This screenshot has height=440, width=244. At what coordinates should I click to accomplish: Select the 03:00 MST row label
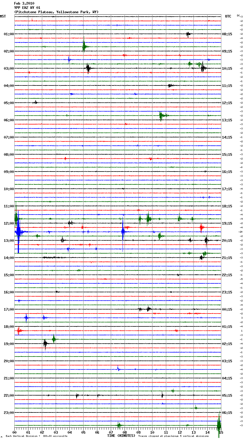pos(9,69)
